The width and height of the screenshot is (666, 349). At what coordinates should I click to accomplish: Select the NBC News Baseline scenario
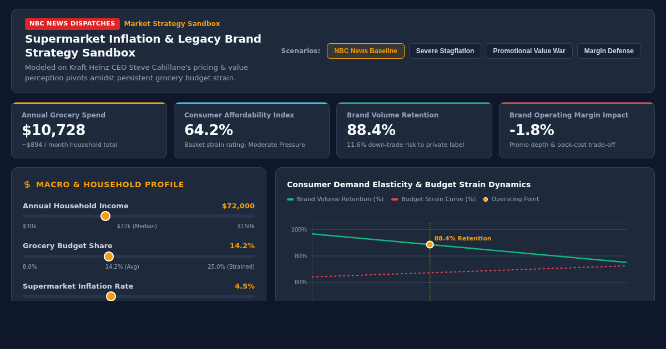point(365,51)
